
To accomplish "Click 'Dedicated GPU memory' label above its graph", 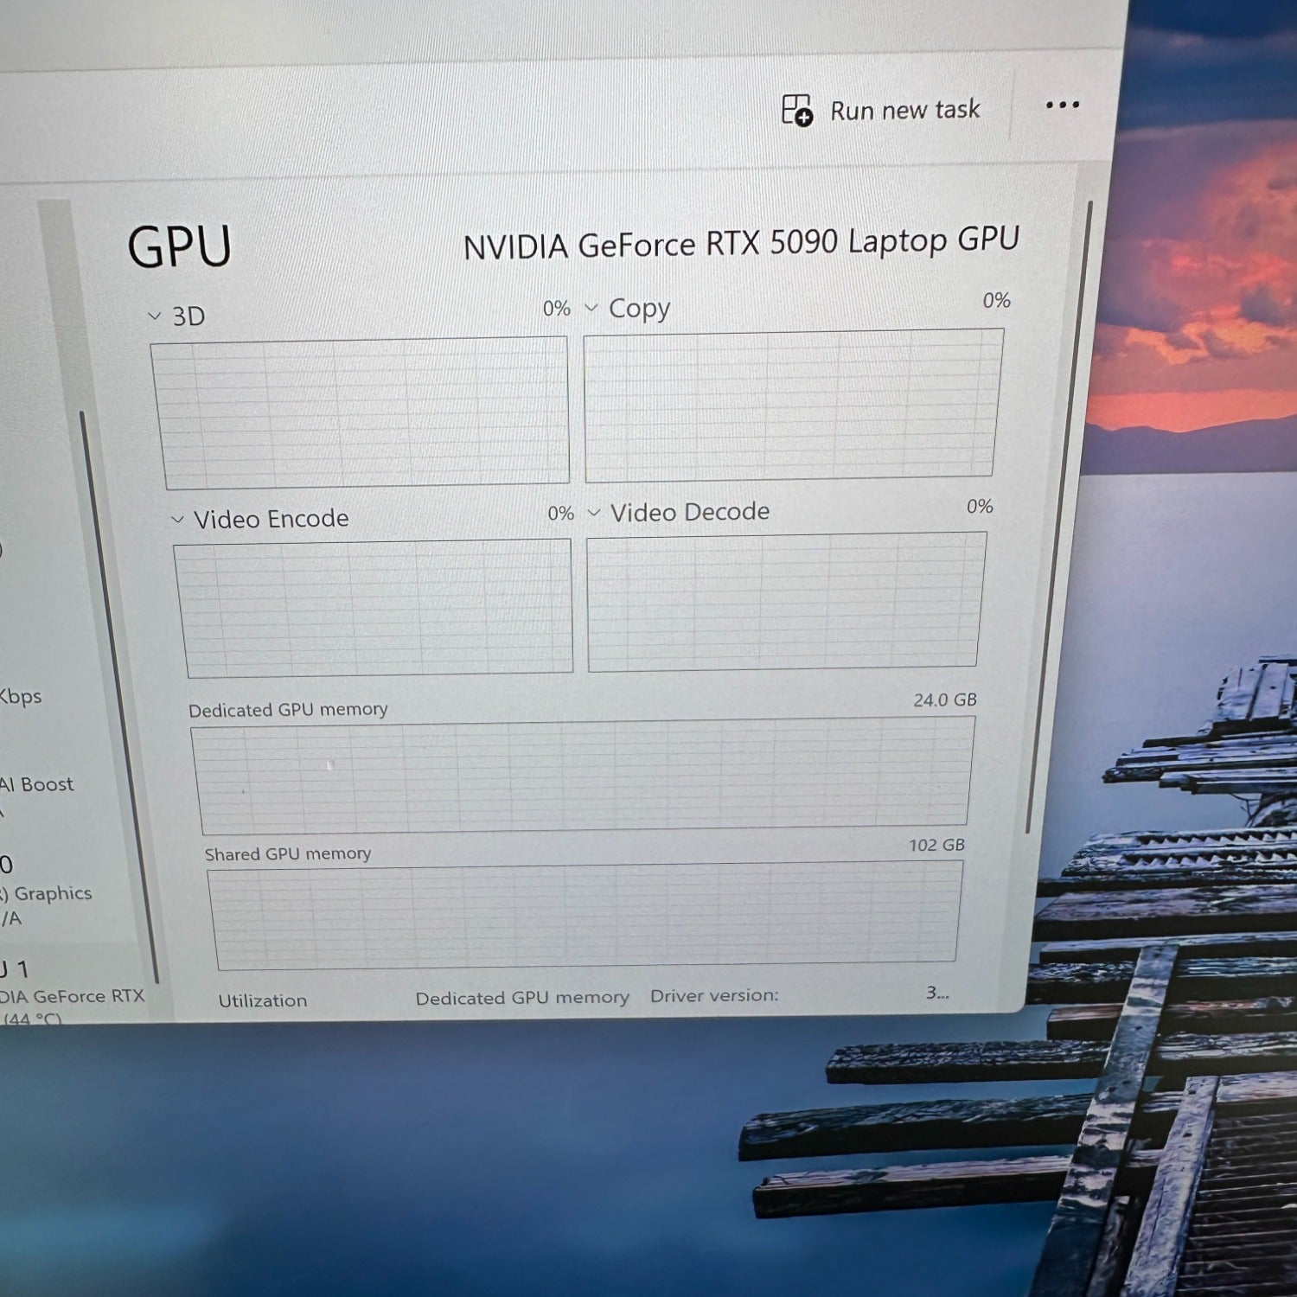I will pyautogui.click(x=288, y=710).
